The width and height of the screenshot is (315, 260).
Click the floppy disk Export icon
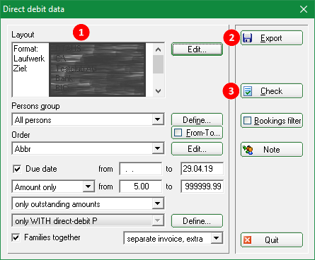point(247,38)
